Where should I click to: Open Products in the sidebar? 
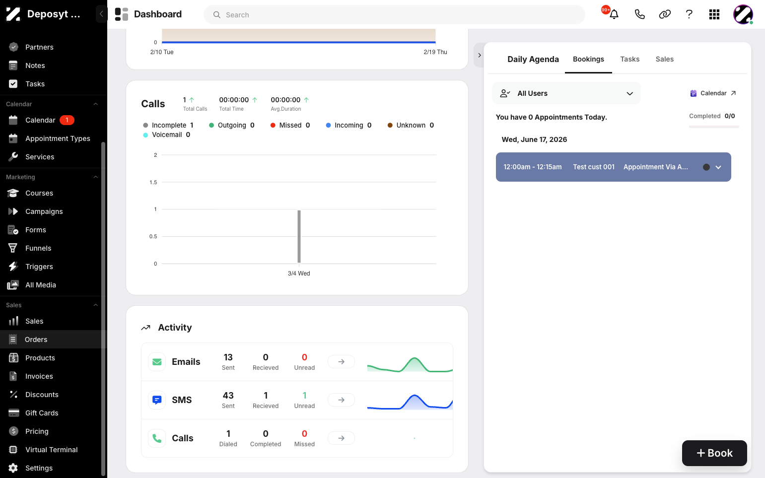coord(54,358)
